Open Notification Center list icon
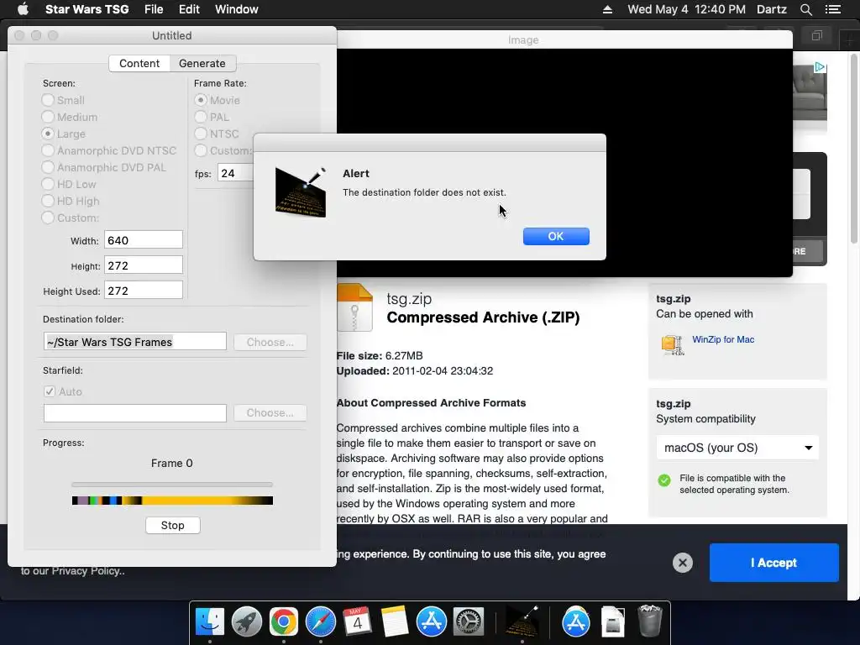Image resolution: width=860 pixels, height=645 pixels. [x=833, y=9]
